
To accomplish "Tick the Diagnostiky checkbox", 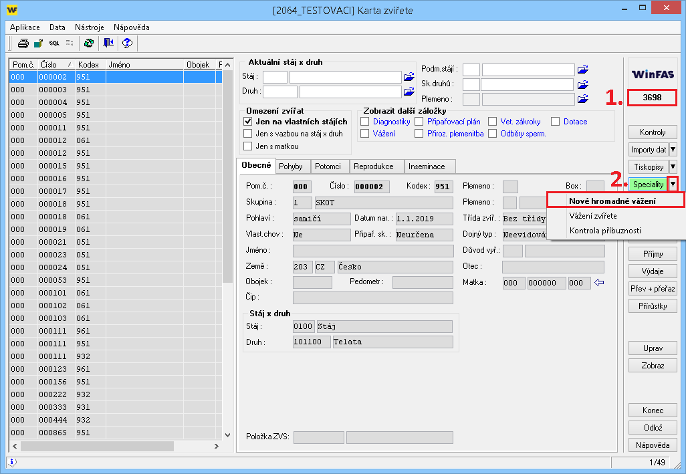I will pyautogui.click(x=365, y=122).
